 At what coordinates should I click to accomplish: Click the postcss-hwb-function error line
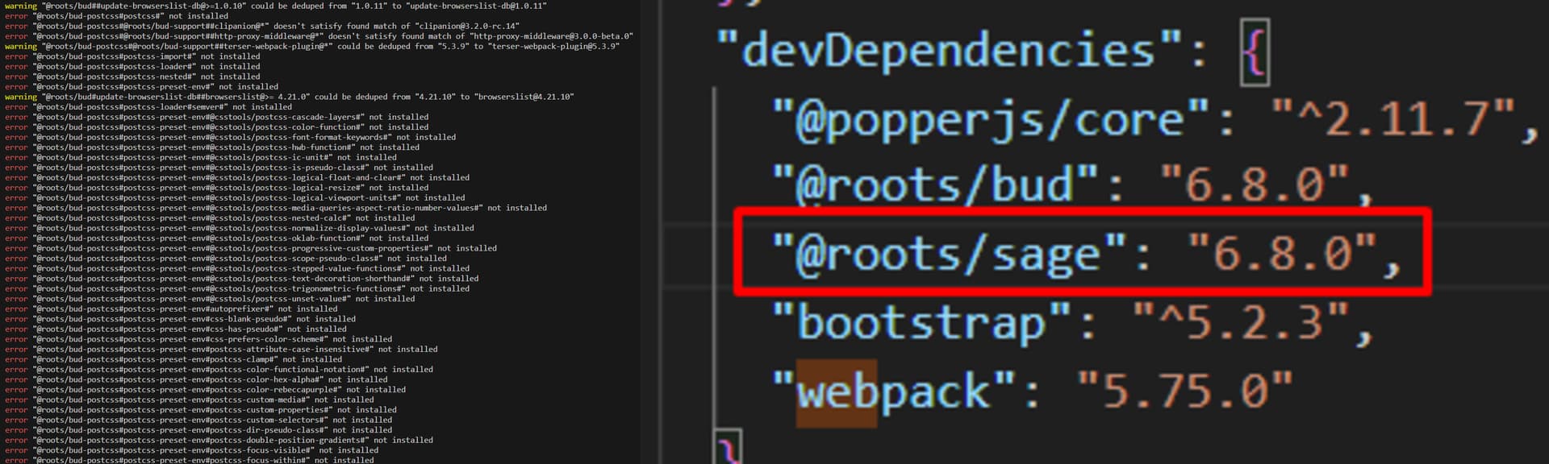[212, 147]
